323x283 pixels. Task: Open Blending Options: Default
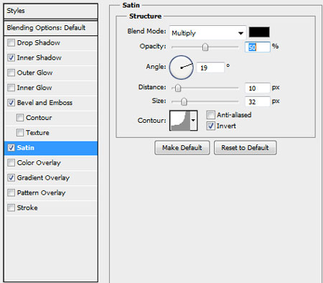point(51,28)
